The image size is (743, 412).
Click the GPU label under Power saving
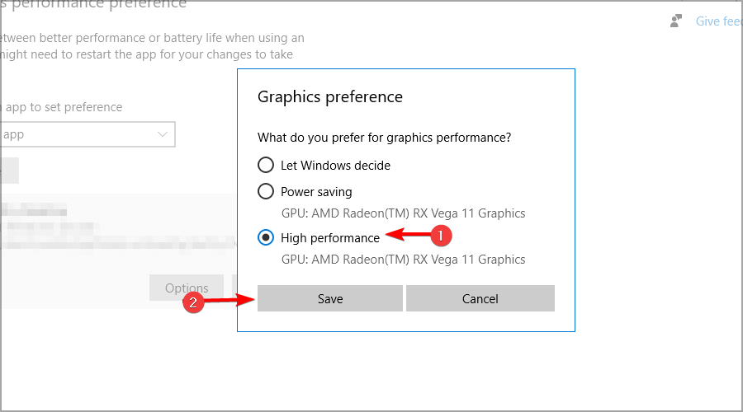tap(403, 213)
